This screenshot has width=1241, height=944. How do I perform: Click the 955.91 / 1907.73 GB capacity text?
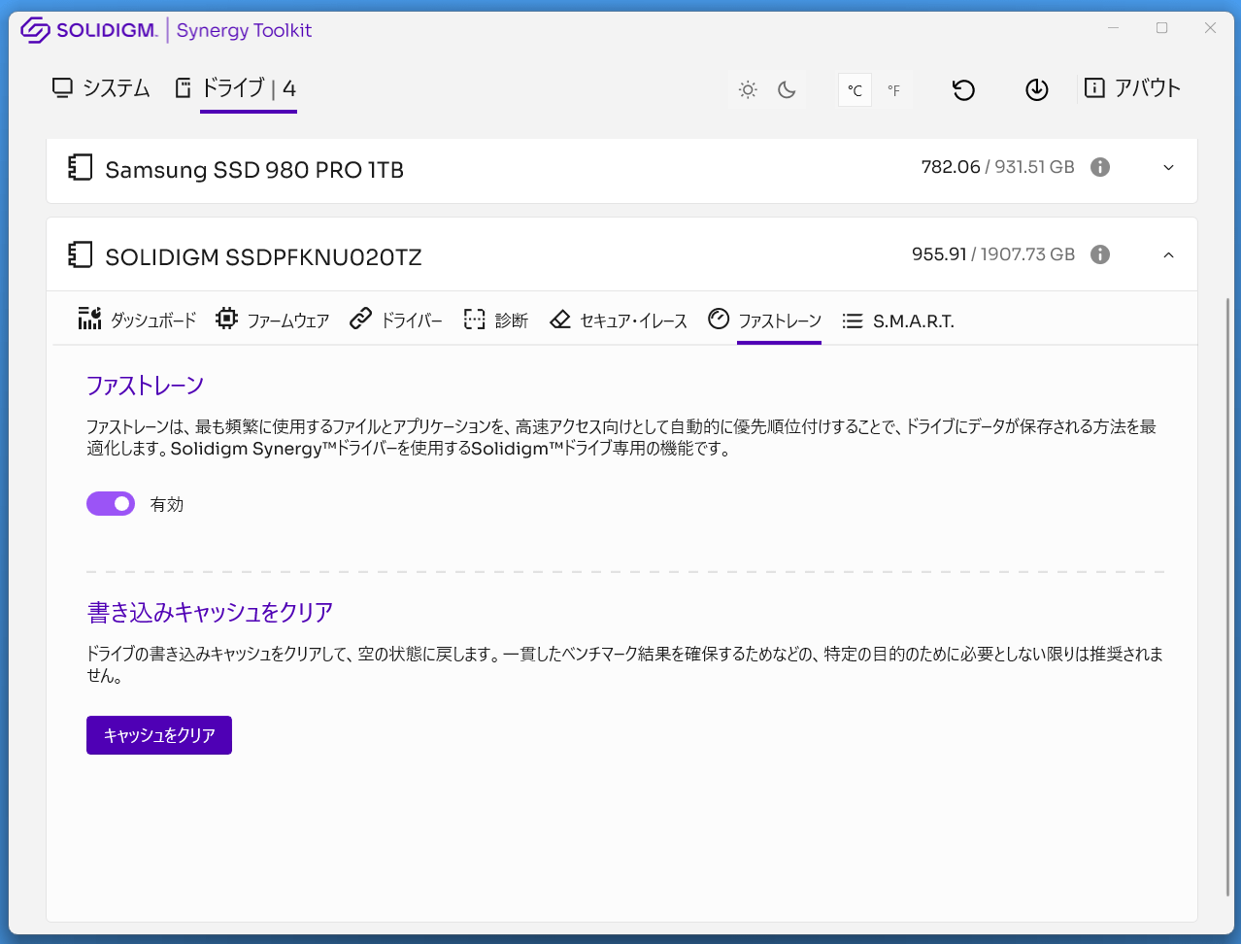[993, 254]
